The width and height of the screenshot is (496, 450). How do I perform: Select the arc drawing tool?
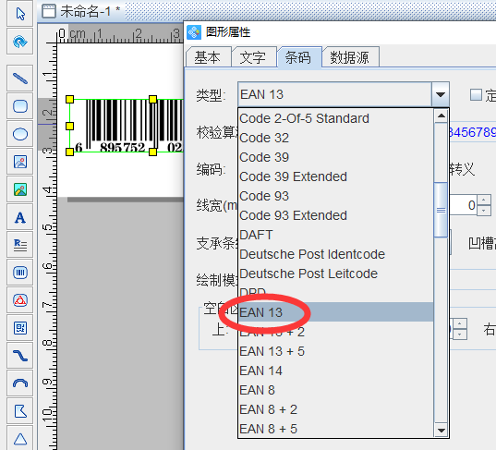click(x=20, y=383)
